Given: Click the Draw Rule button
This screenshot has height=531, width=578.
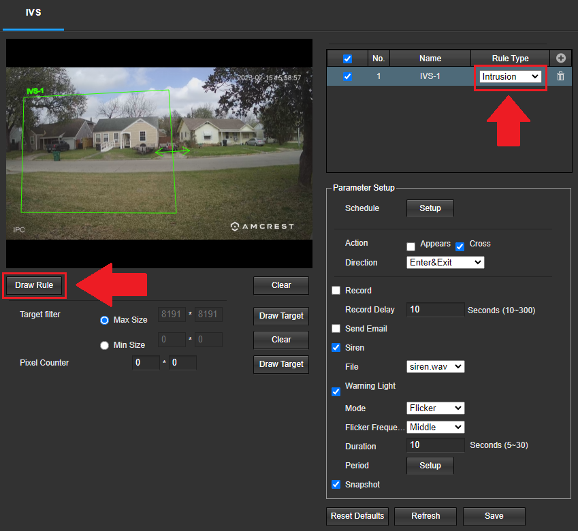Looking at the screenshot, I should [34, 285].
